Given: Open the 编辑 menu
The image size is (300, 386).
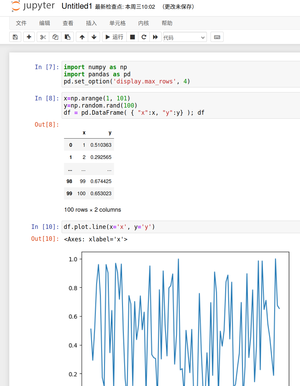Looking at the screenshot, I should [x=45, y=23].
